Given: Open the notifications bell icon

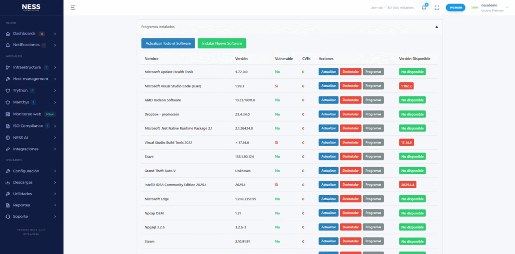Looking at the screenshot, I should pos(423,8).
